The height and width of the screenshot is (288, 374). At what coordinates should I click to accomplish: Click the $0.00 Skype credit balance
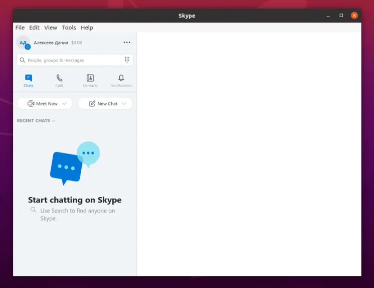(77, 42)
